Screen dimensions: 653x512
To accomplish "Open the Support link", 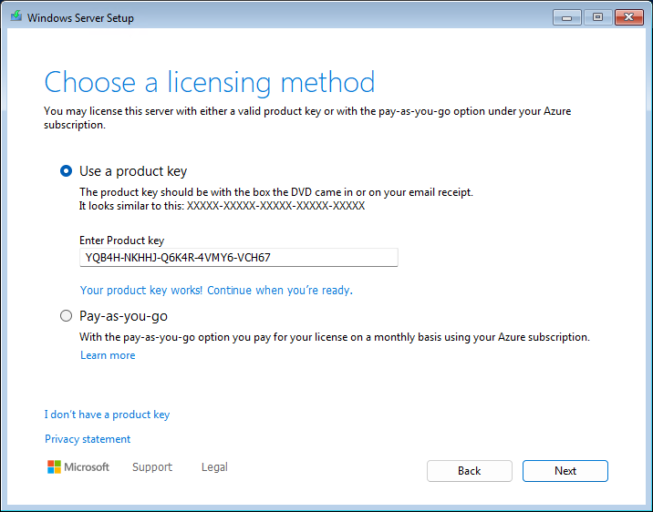I will (152, 467).
